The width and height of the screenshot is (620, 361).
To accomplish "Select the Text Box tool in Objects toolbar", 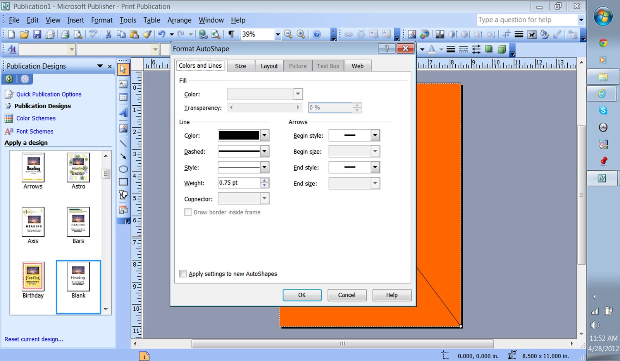I will click(123, 84).
